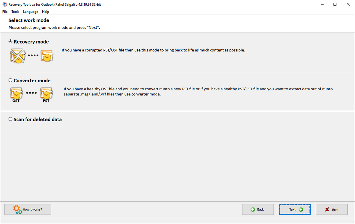Open the Tools menu

click(x=15, y=12)
